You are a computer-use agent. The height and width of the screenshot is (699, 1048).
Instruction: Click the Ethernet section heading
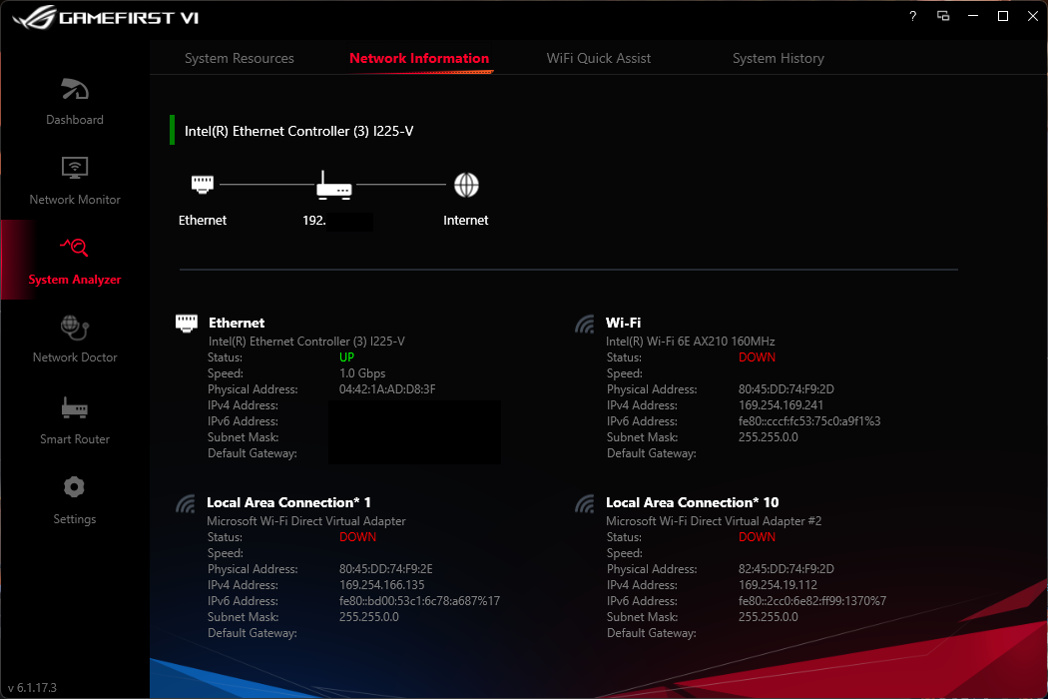pyautogui.click(x=237, y=323)
